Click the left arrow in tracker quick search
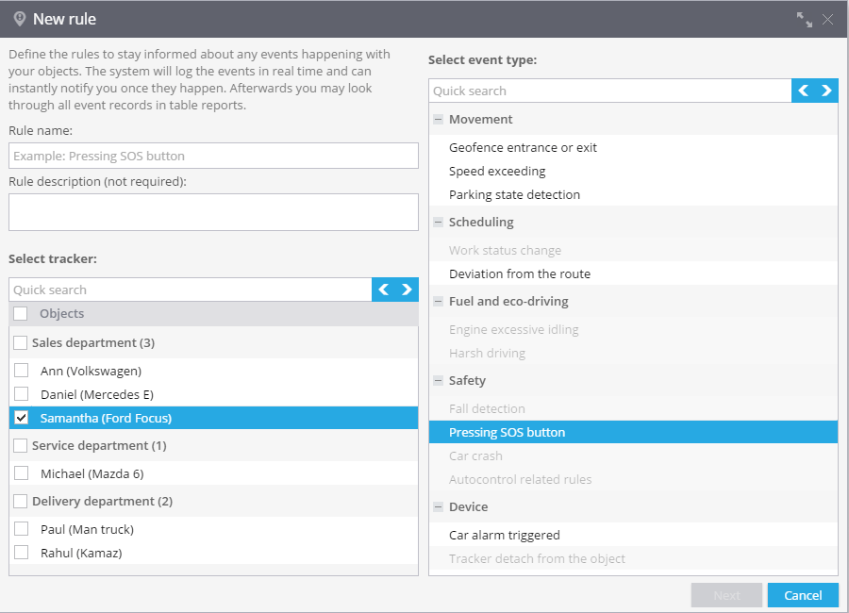Viewport: 849px width, 613px height. 383,290
